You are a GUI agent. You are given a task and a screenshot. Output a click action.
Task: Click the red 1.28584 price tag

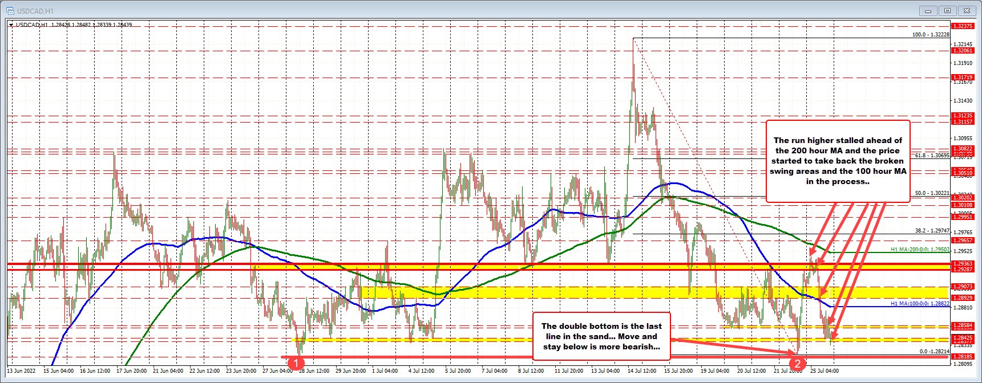(x=963, y=325)
